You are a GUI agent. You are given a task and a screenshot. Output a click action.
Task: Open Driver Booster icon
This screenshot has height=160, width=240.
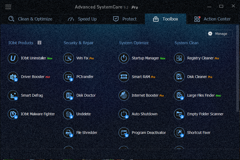click(x=13, y=77)
